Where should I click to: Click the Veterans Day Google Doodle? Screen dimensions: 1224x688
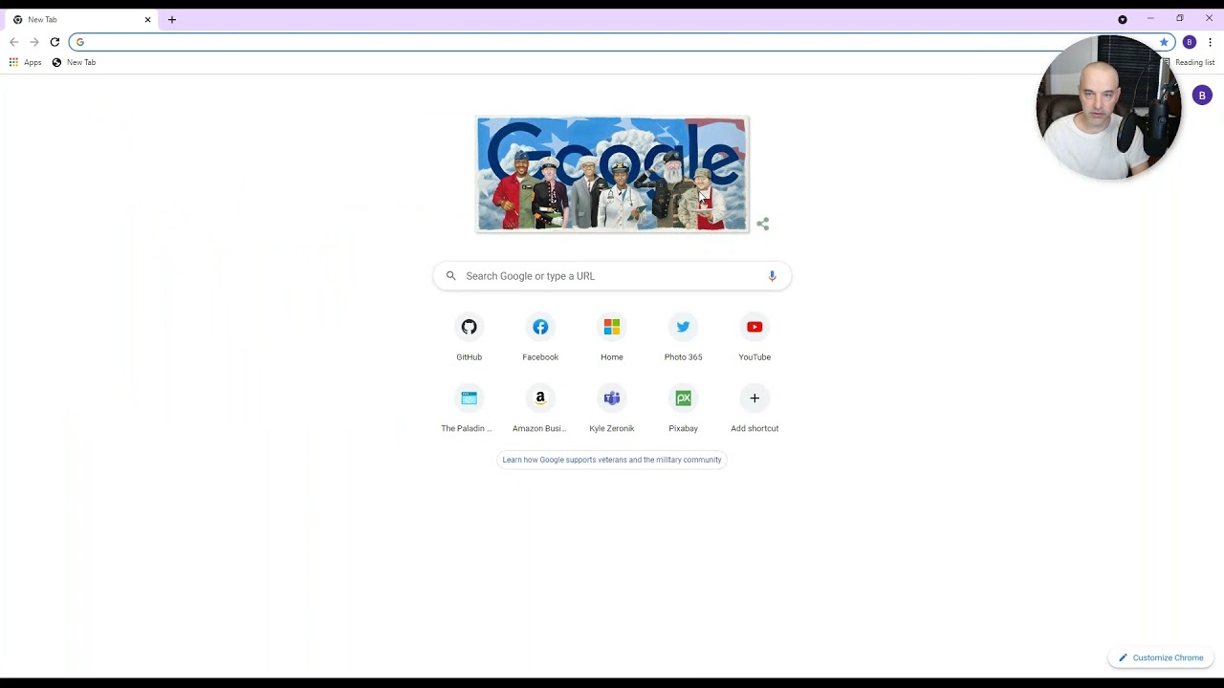(612, 174)
